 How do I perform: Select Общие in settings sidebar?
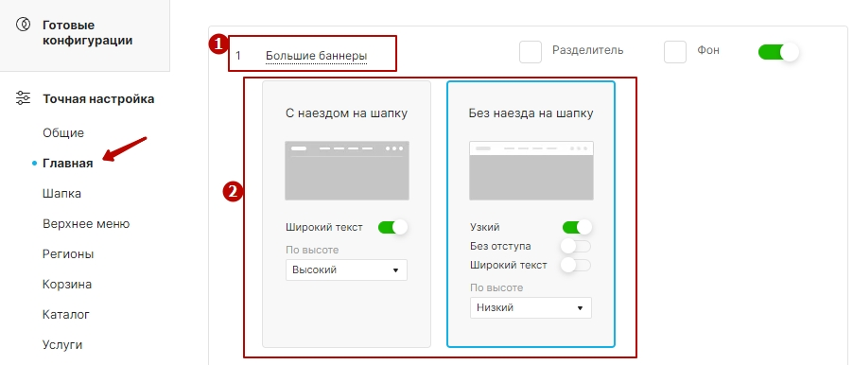coord(63,132)
